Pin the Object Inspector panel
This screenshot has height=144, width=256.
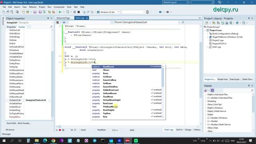click(x=48, y=18)
